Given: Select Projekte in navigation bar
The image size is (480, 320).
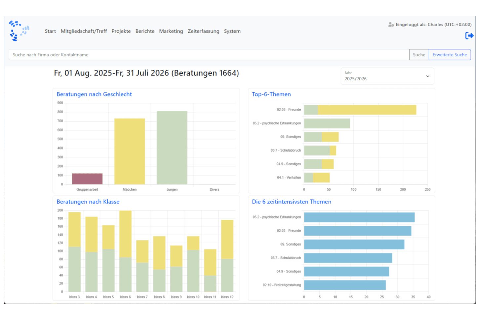Looking at the screenshot, I should [x=121, y=31].
